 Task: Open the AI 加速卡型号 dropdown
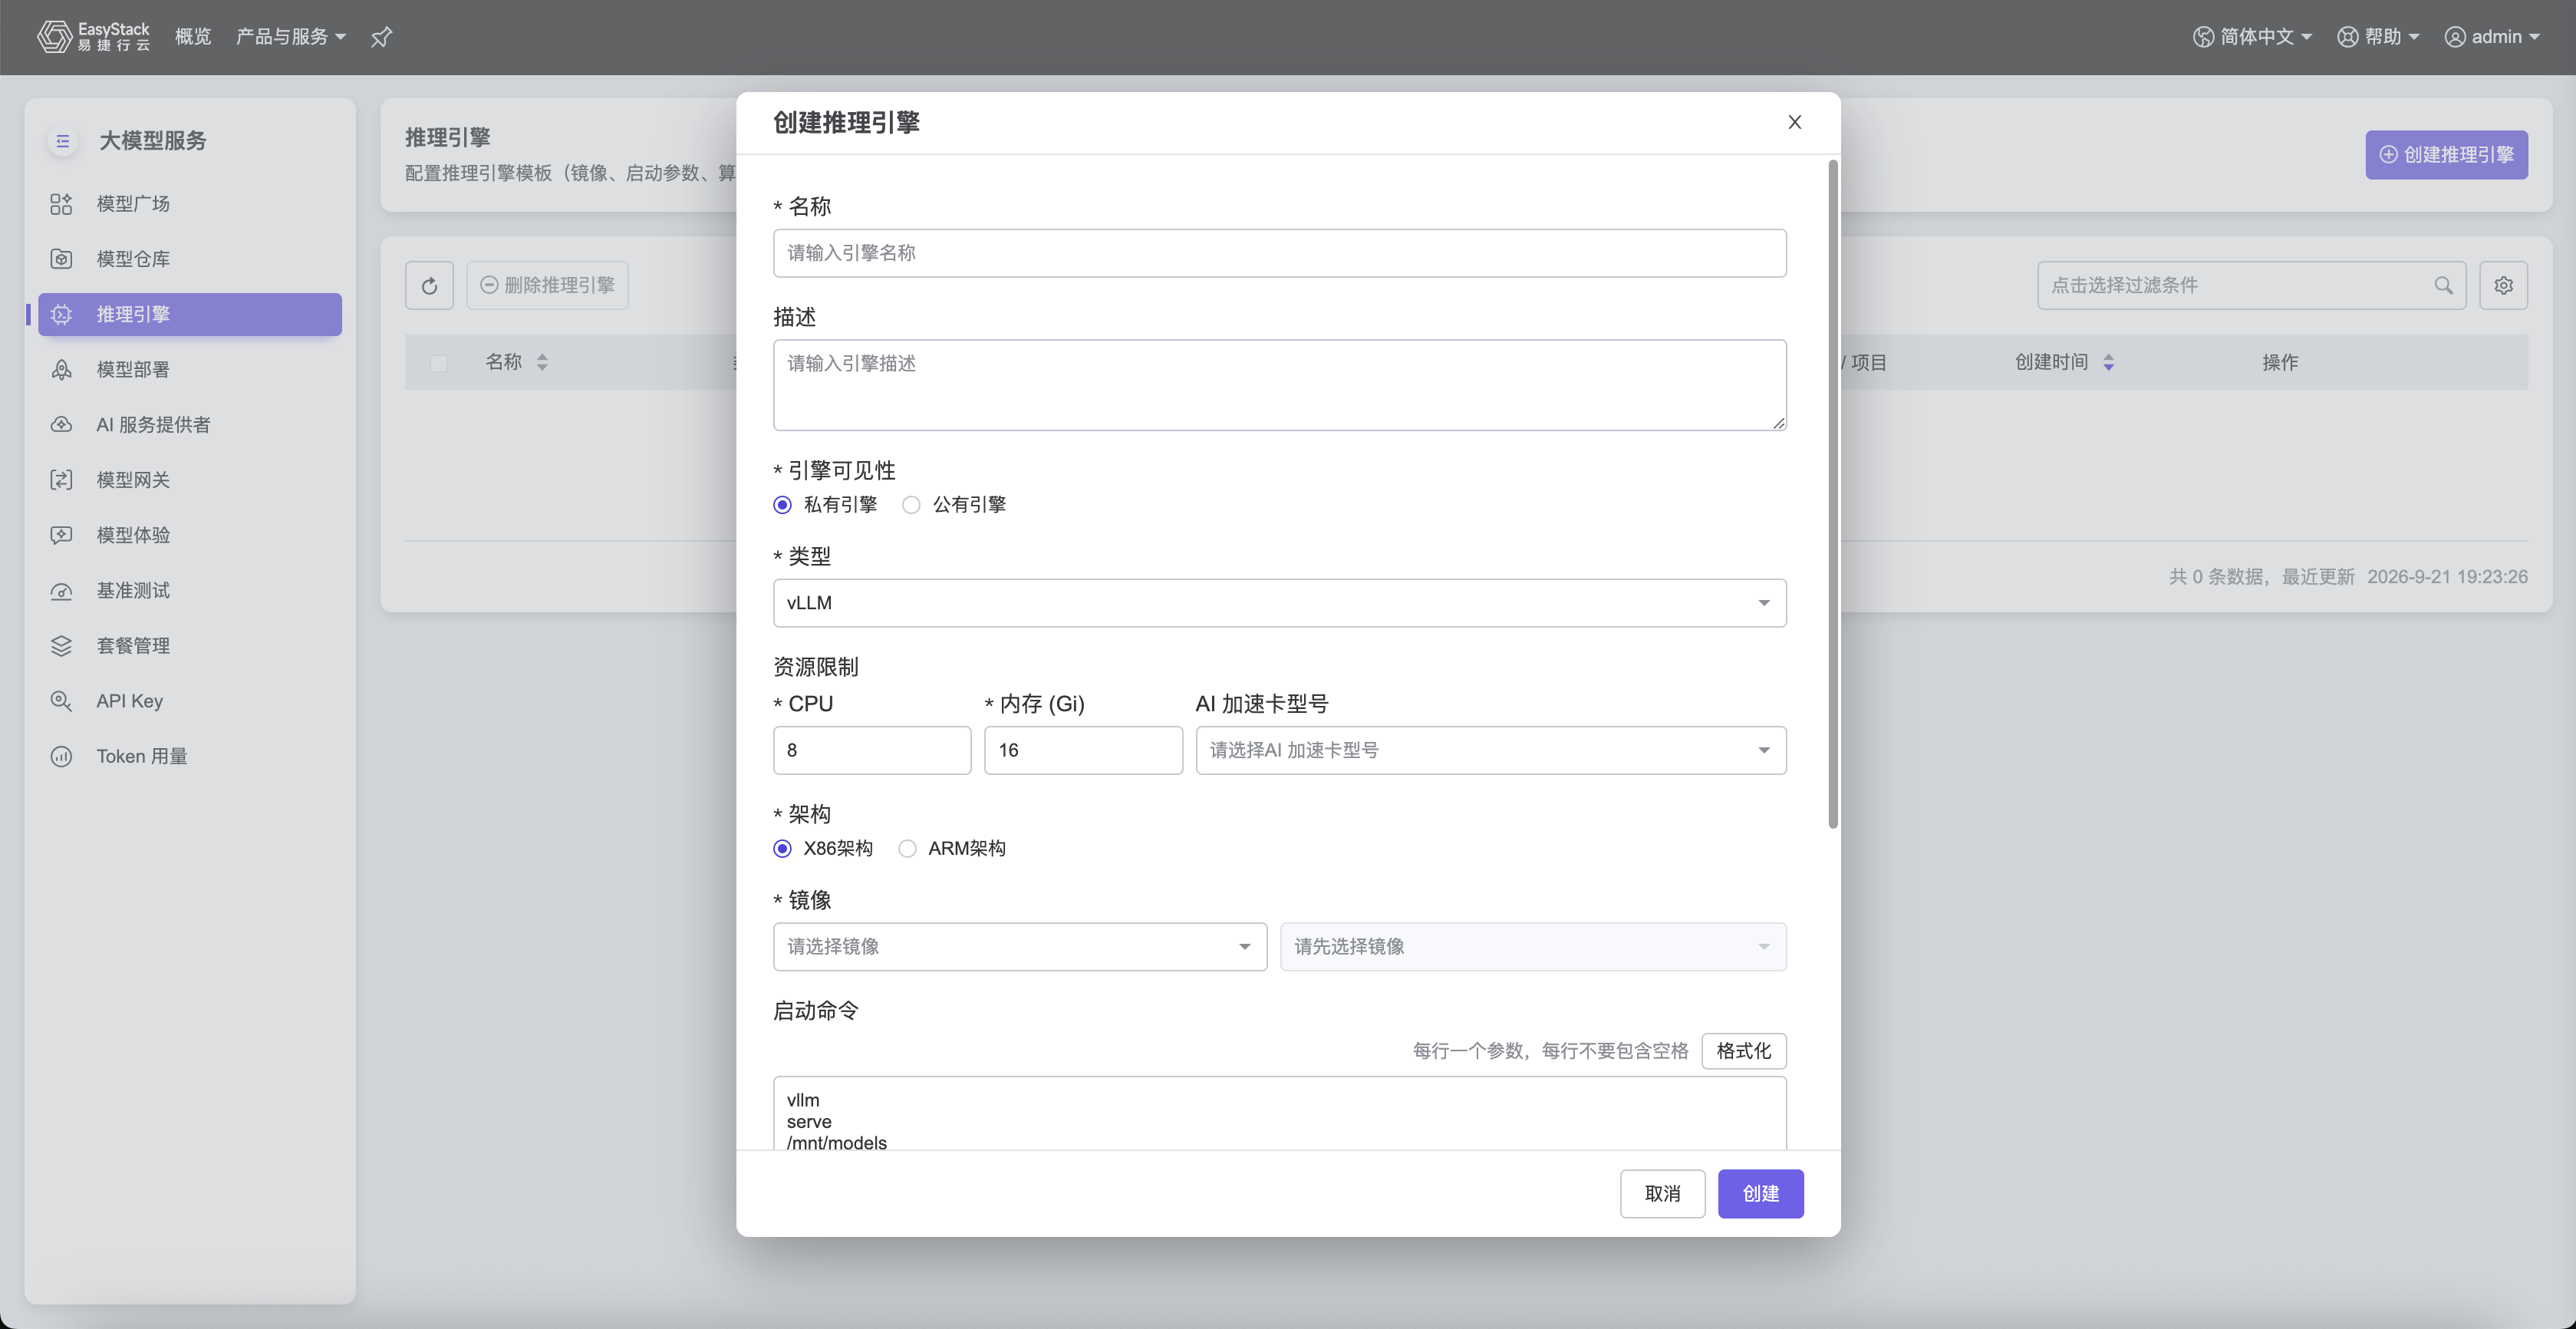tap(1490, 751)
